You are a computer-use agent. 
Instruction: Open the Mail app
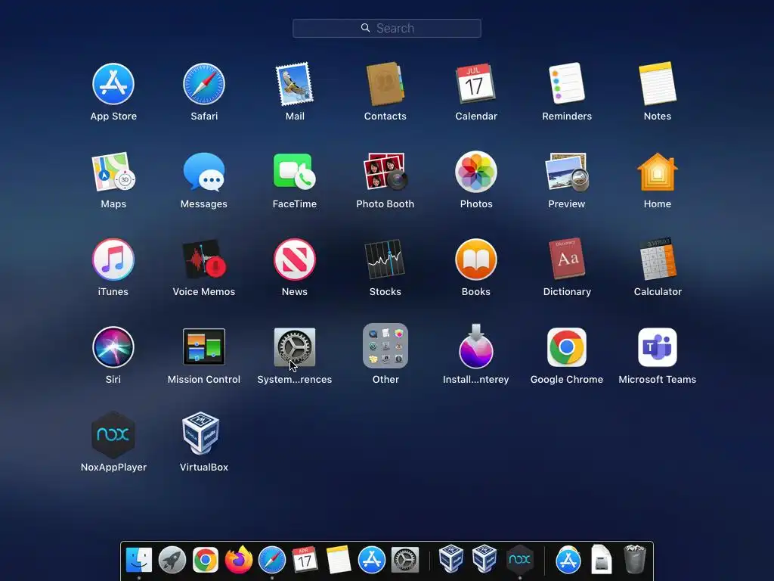(295, 84)
